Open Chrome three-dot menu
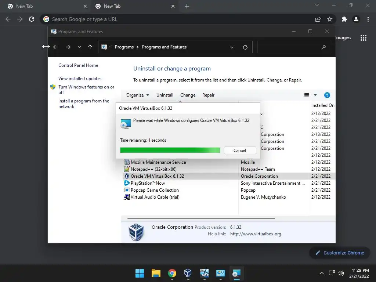This screenshot has width=376, height=282. coord(368,19)
